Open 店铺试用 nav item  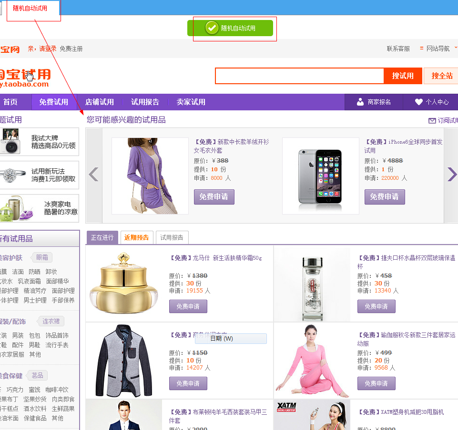100,102
